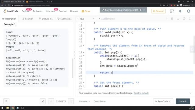The height and width of the screenshot is (110, 195).
Task: Open the browser zoom search icon
Action: point(161,5)
